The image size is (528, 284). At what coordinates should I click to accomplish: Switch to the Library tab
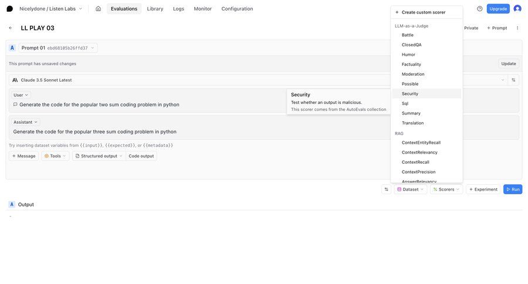click(x=155, y=9)
